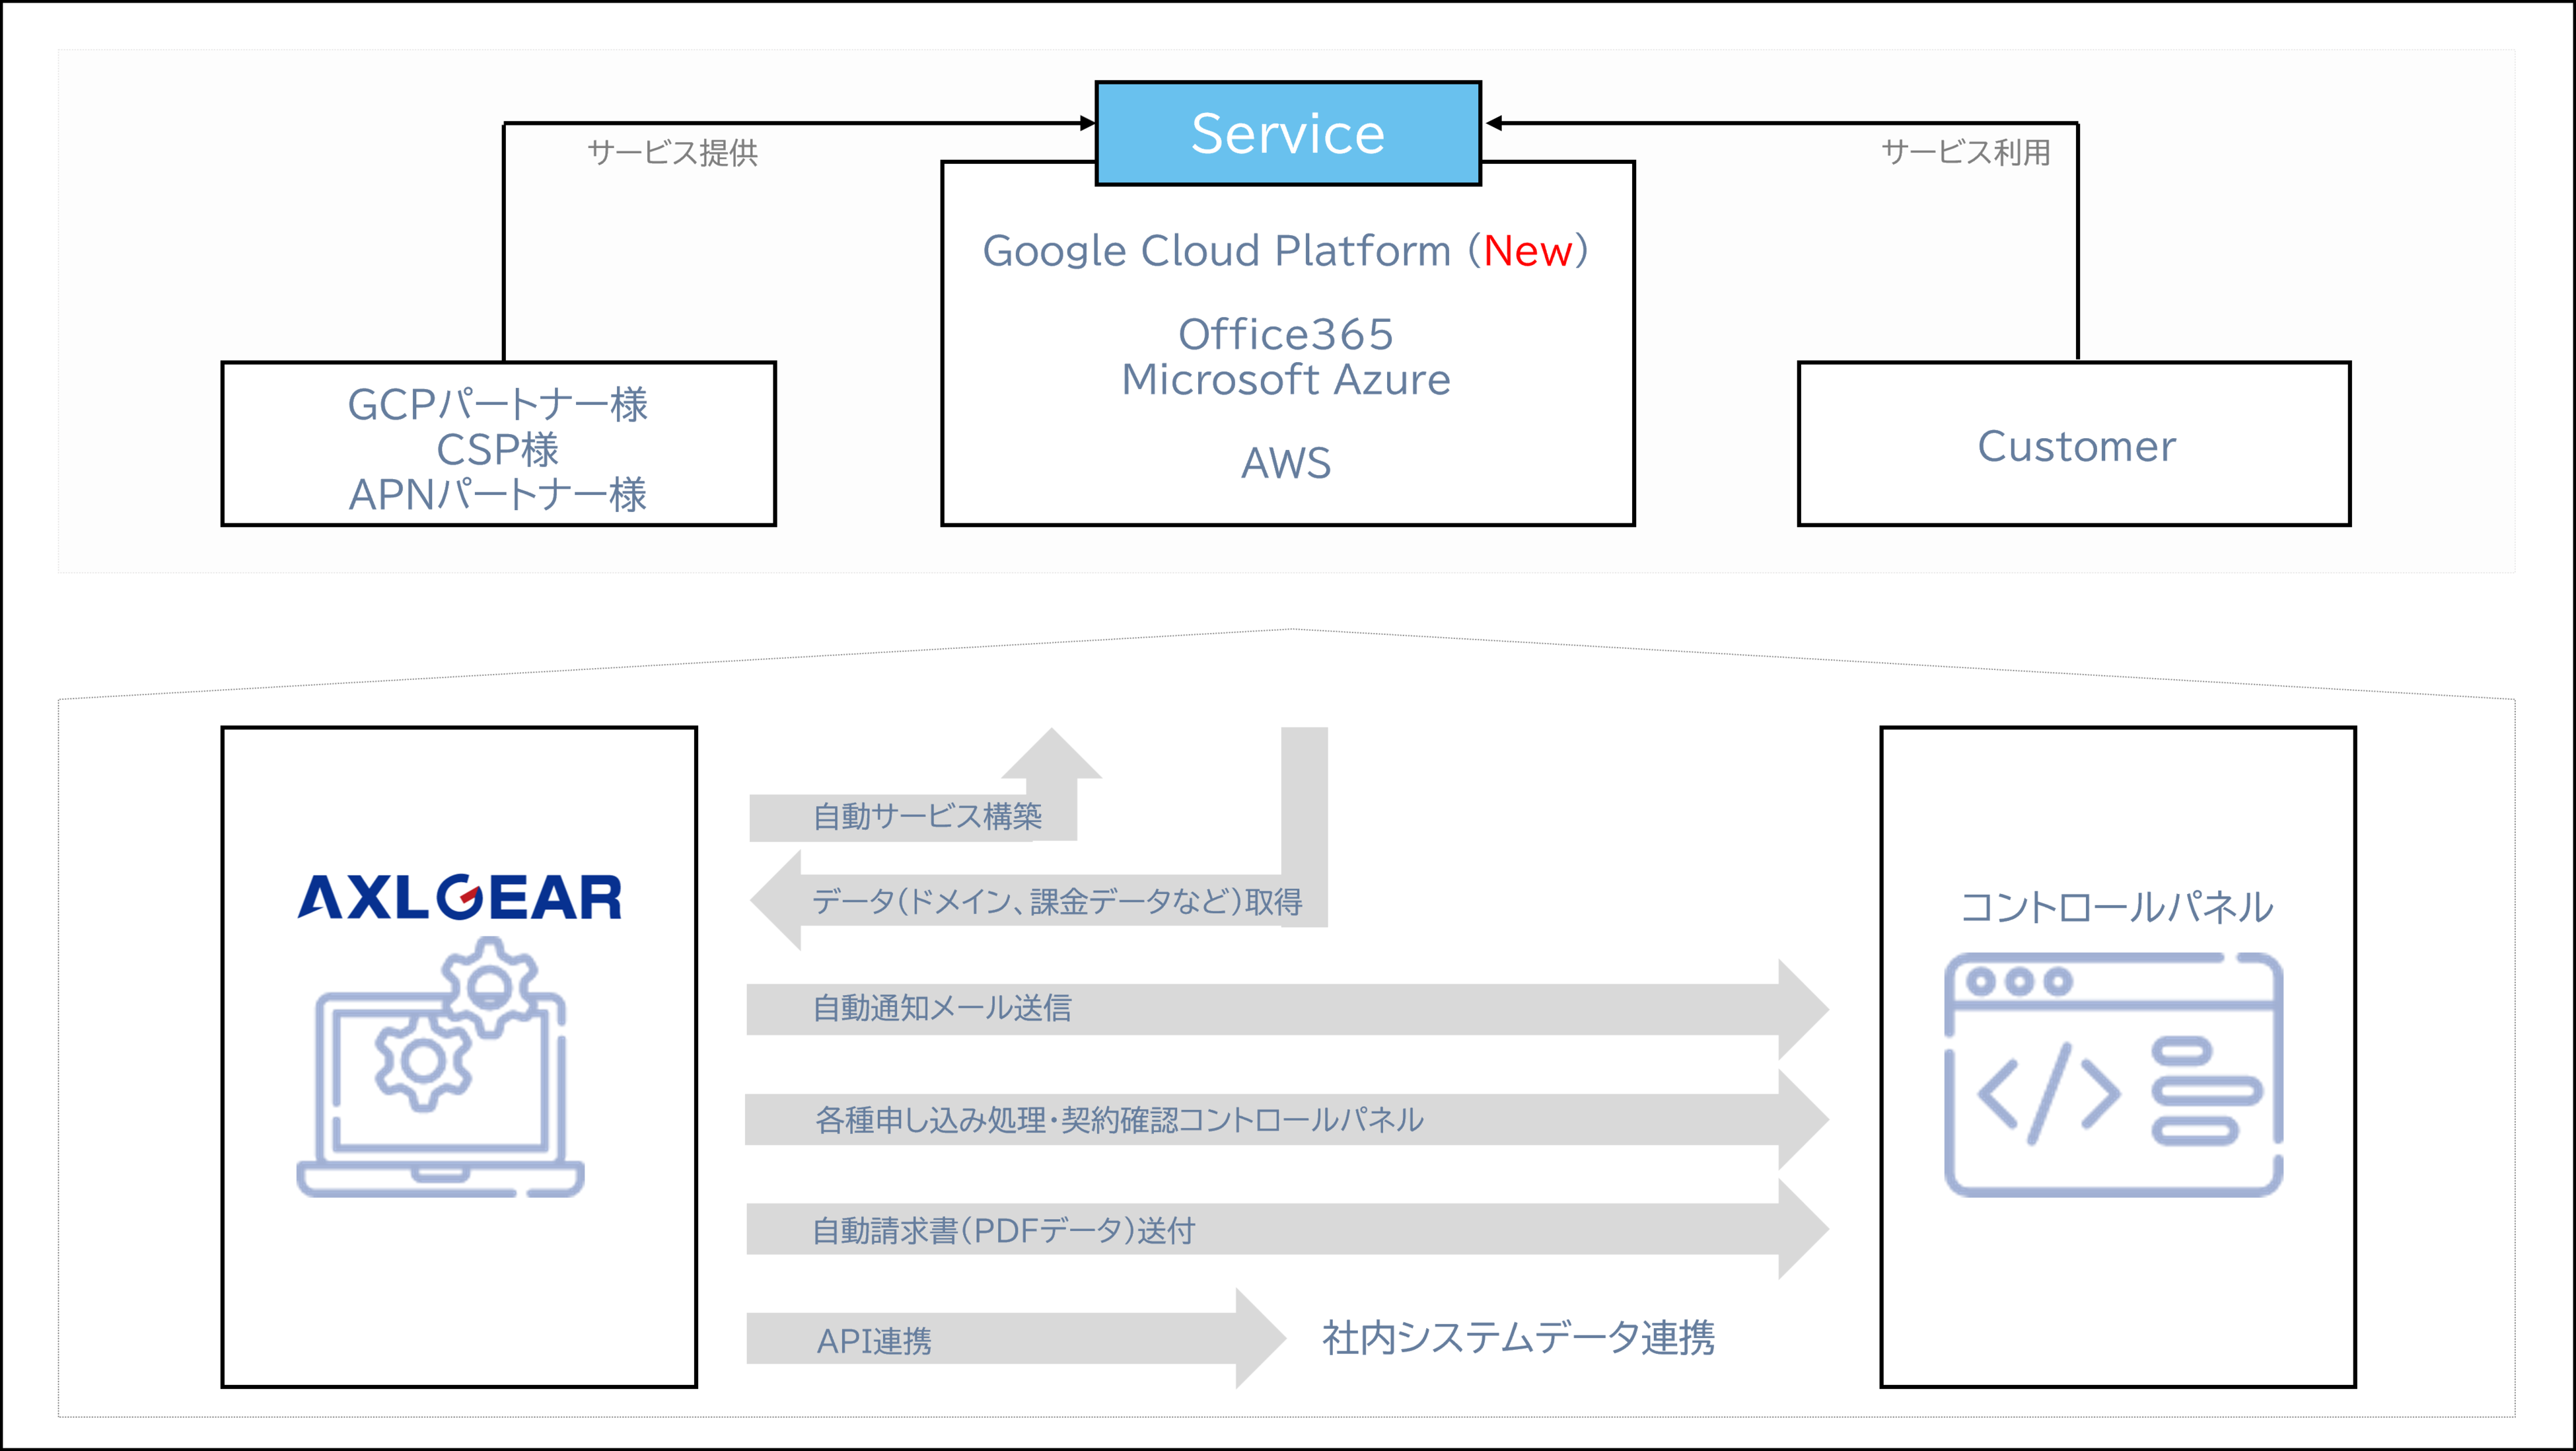Click the blue Service box

pos(1288,133)
